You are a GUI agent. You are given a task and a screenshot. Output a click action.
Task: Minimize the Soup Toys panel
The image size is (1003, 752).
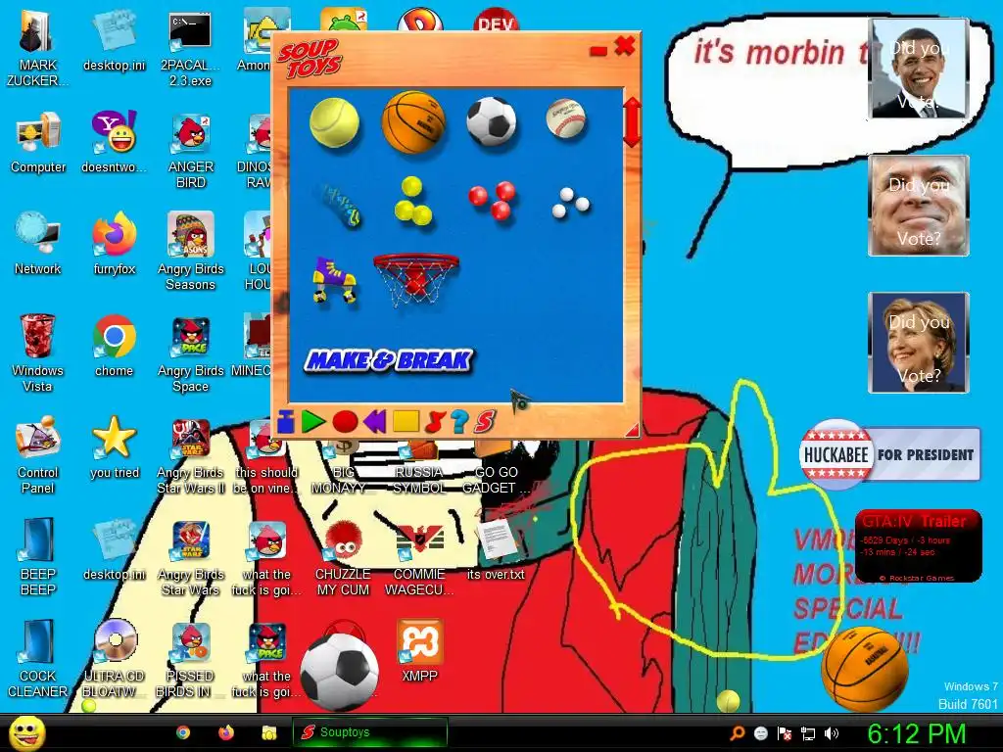(598, 51)
